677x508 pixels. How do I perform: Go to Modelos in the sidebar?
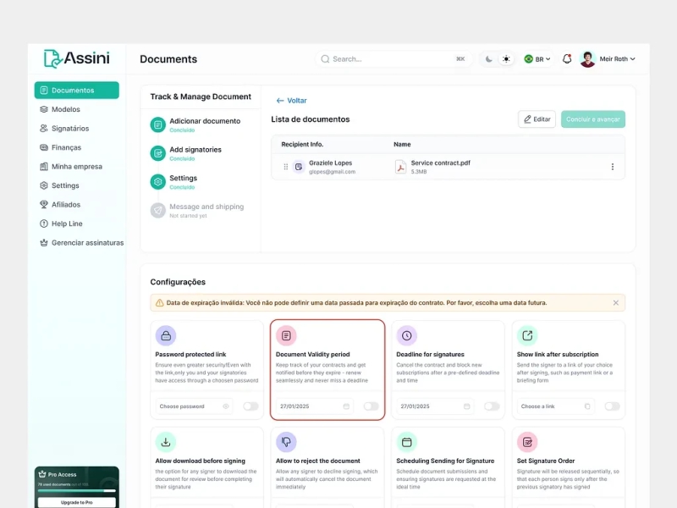click(60, 109)
